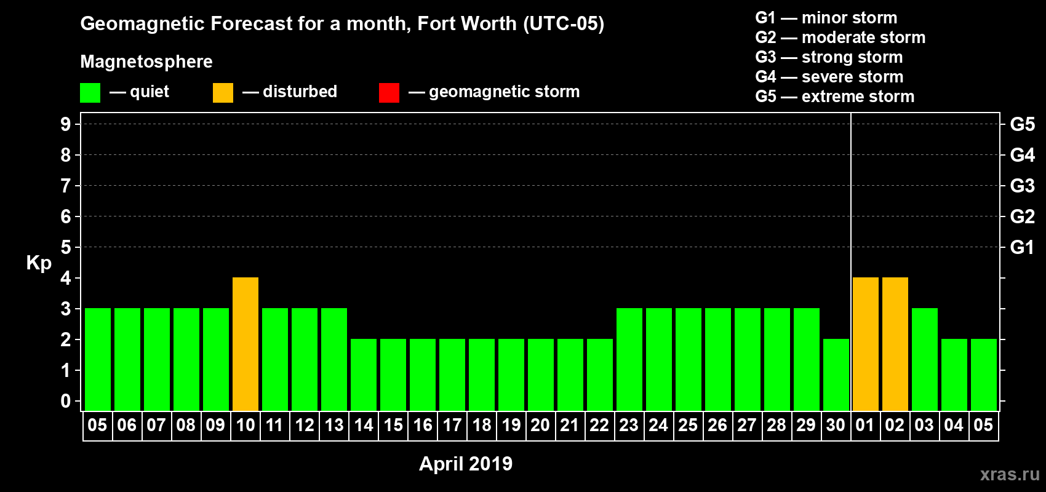Click the date cell '22'
Viewport: 1046px width, 492px height.
[x=600, y=426]
